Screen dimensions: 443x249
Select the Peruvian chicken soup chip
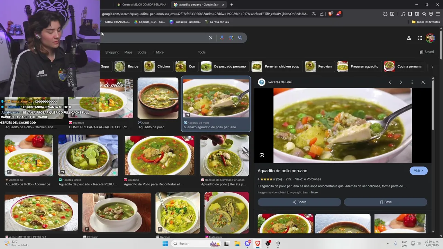pos(277,66)
